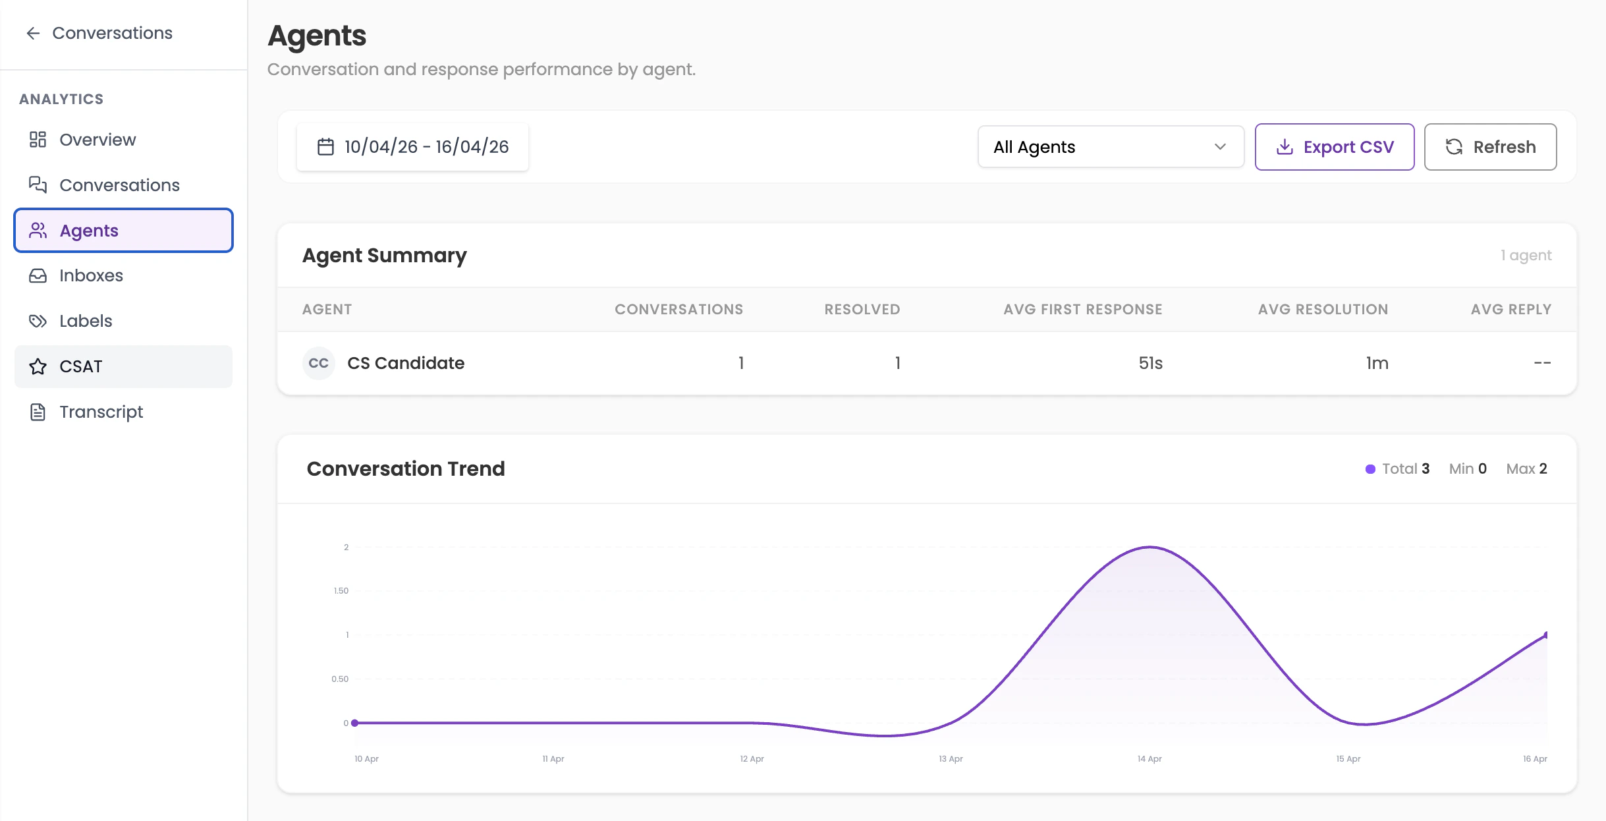Select the CSAT star icon
This screenshot has height=821, width=1606.
pos(38,366)
